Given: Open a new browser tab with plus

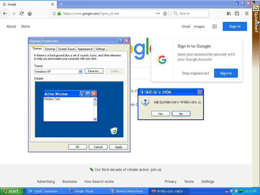Looking at the screenshot, I should (61, 4).
